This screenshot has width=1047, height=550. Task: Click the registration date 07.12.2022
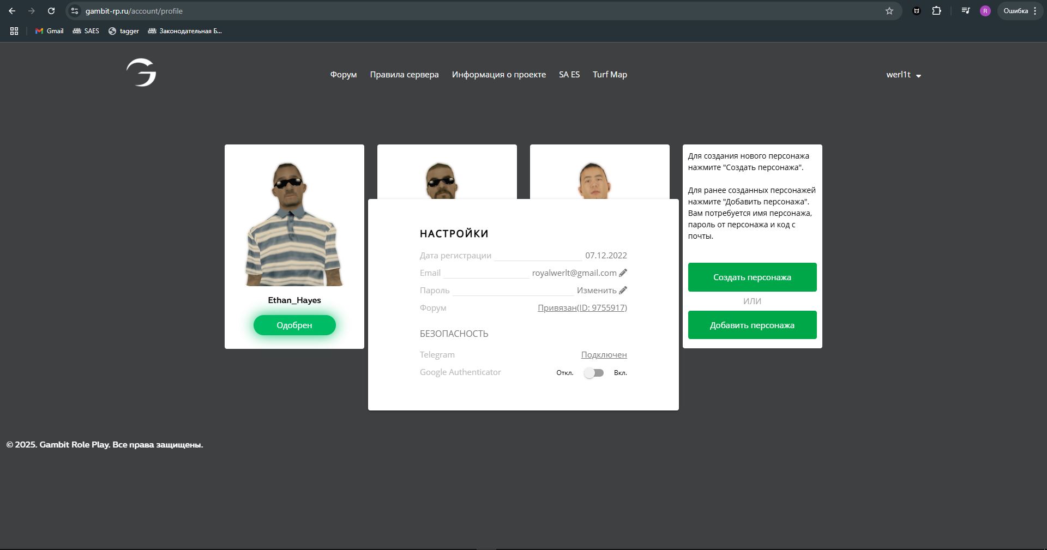606,256
